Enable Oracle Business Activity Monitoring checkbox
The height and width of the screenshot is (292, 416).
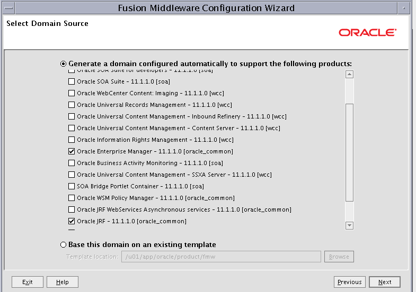point(72,163)
